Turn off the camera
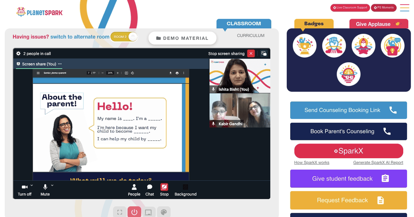Screen dimensions: 414x217 [x=24, y=190]
